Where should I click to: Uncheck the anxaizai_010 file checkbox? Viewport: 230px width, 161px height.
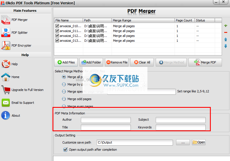pos(57,26)
